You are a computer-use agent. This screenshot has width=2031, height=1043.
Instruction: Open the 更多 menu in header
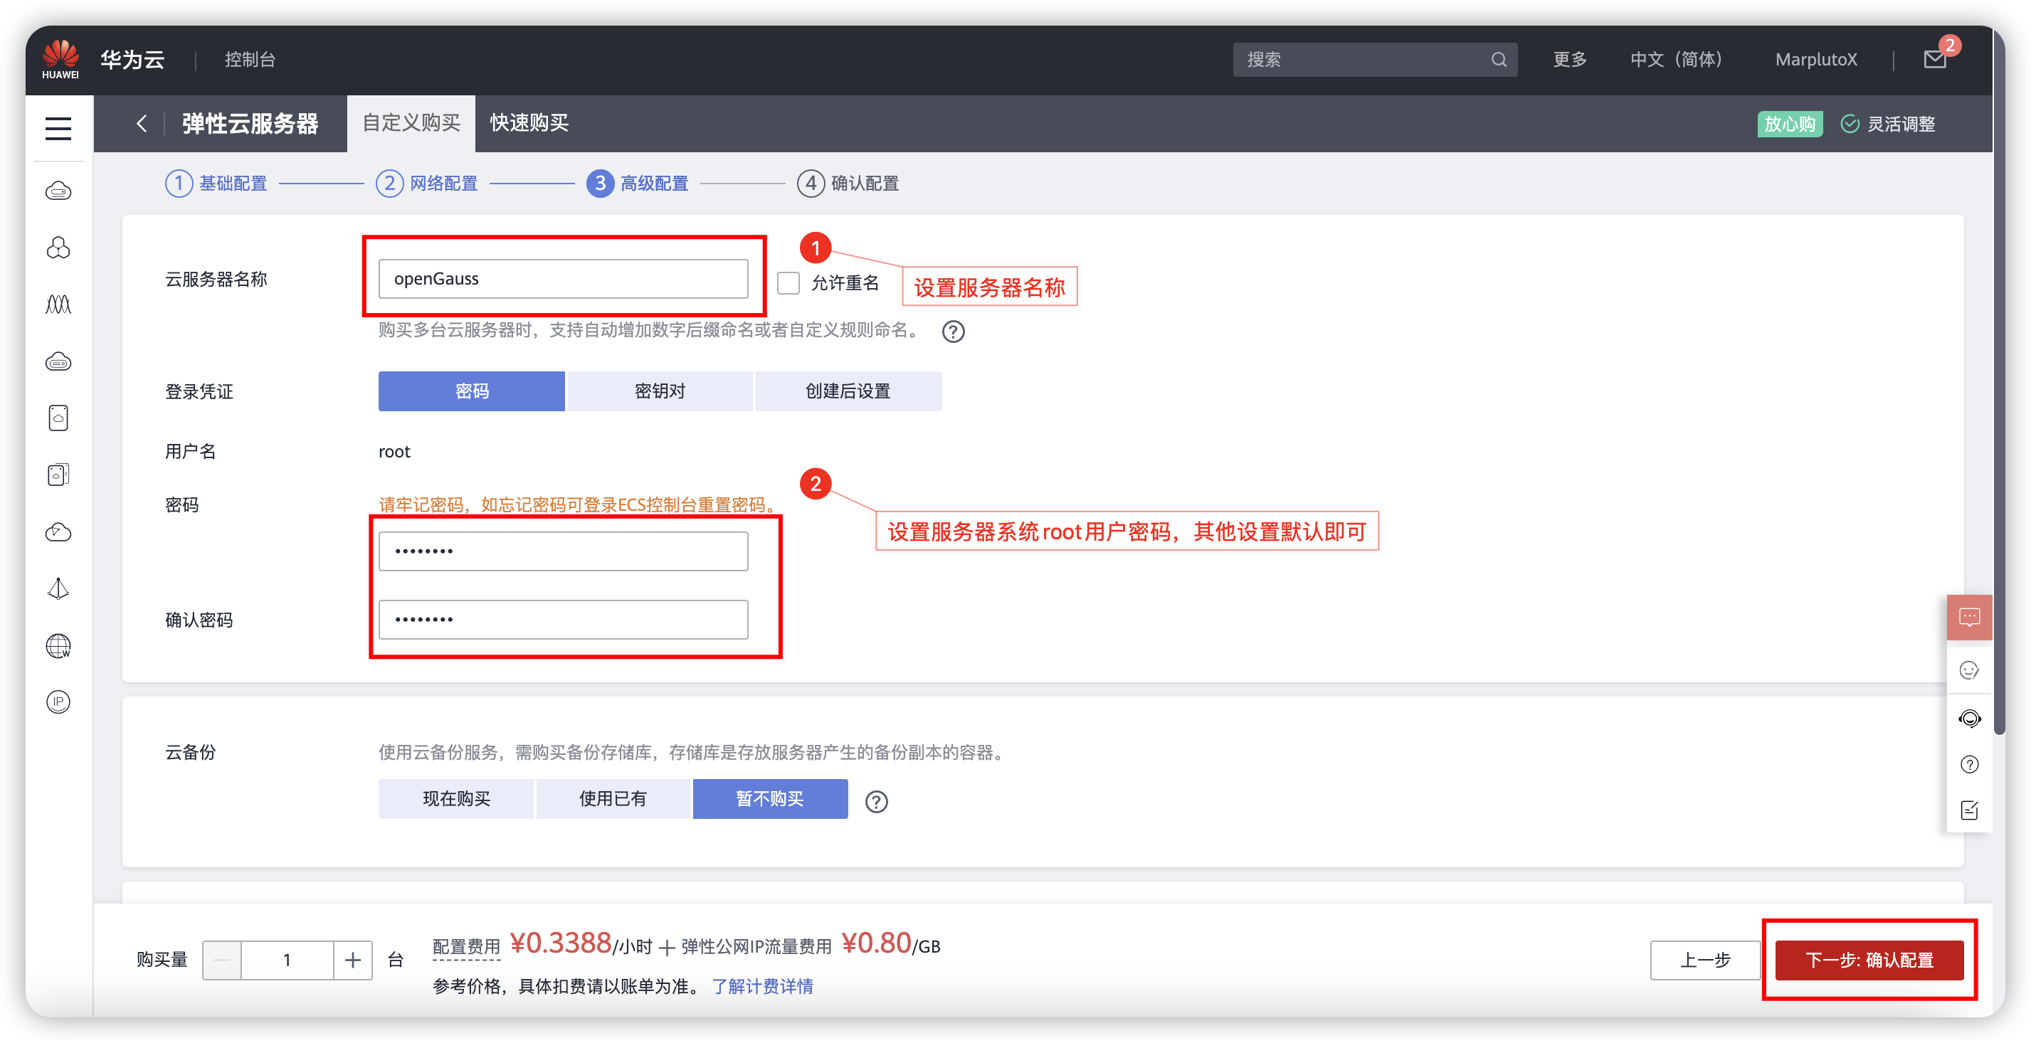(1569, 60)
